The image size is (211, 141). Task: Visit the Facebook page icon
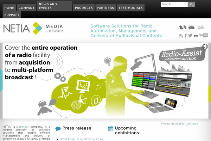[186, 36]
